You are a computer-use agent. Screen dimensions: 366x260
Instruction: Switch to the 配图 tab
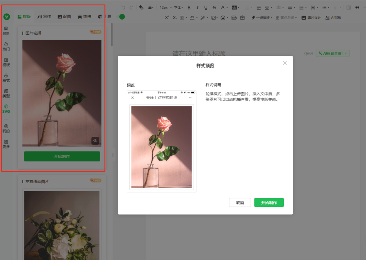click(64, 16)
